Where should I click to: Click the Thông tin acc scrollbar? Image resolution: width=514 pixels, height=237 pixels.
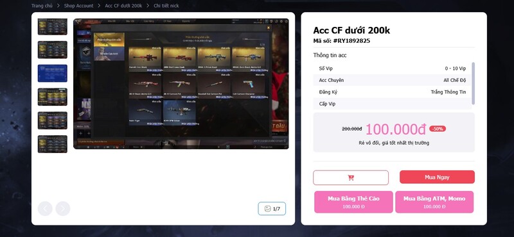pos(473,84)
